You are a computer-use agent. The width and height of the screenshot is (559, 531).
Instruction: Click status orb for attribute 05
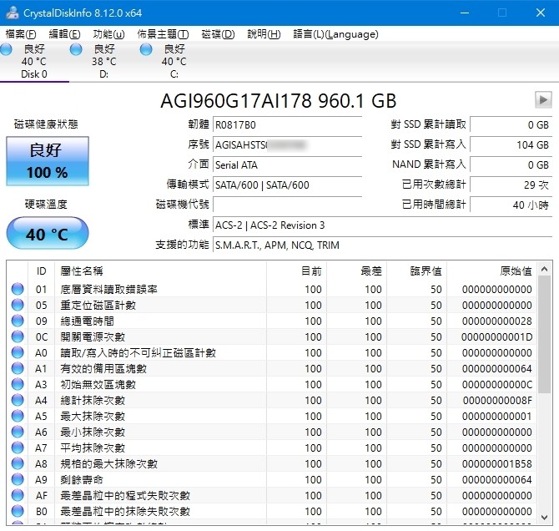[x=18, y=305]
